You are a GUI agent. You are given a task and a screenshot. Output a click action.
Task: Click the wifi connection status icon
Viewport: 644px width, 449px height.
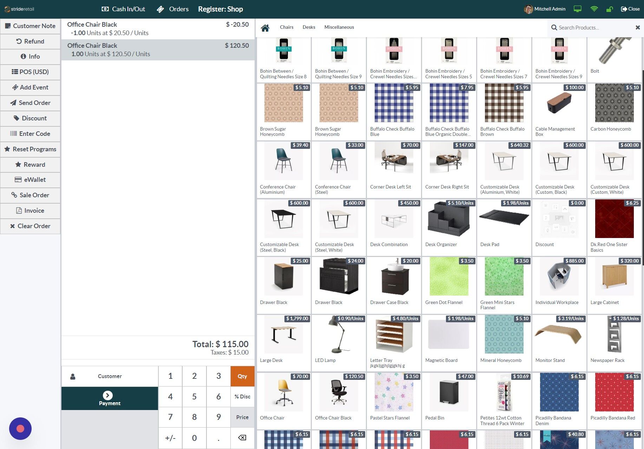click(x=594, y=9)
